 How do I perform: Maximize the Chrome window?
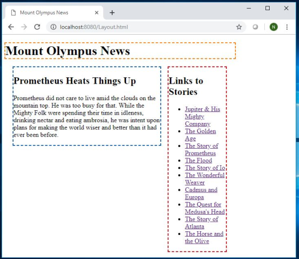coord(267,8)
